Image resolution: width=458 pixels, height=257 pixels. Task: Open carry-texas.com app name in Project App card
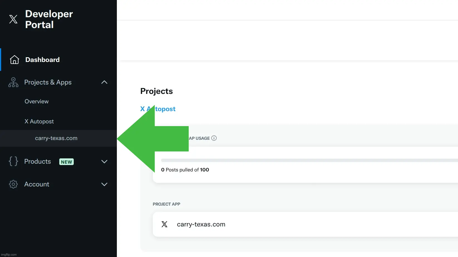tap(201, 224)
